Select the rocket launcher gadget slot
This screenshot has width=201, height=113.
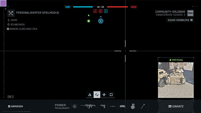[x=113, y=106]
